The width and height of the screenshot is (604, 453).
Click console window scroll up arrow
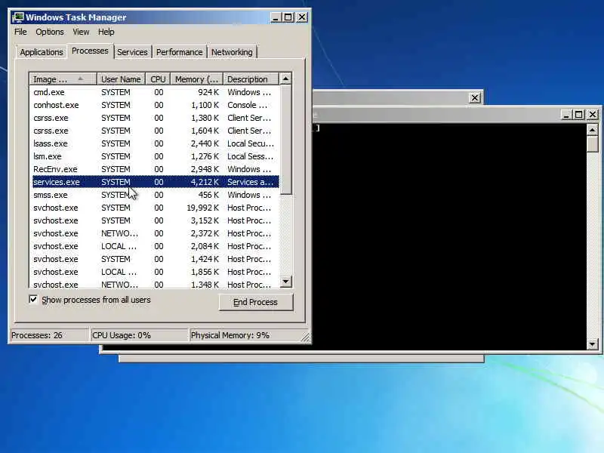click(592, 130)
